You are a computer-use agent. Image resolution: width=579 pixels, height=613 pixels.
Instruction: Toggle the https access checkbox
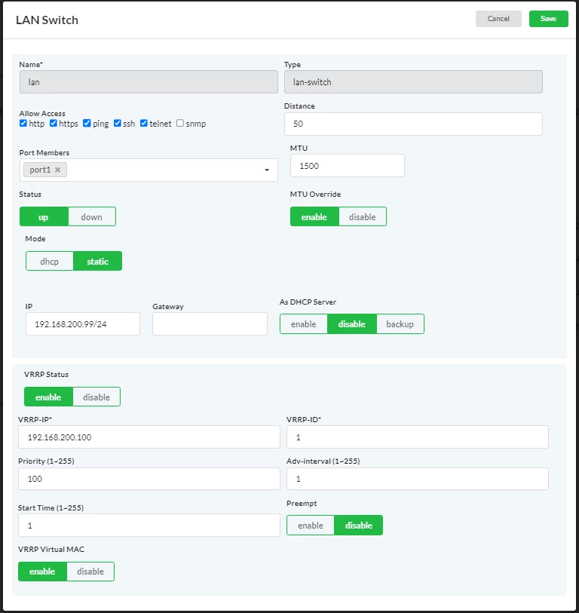54,124
